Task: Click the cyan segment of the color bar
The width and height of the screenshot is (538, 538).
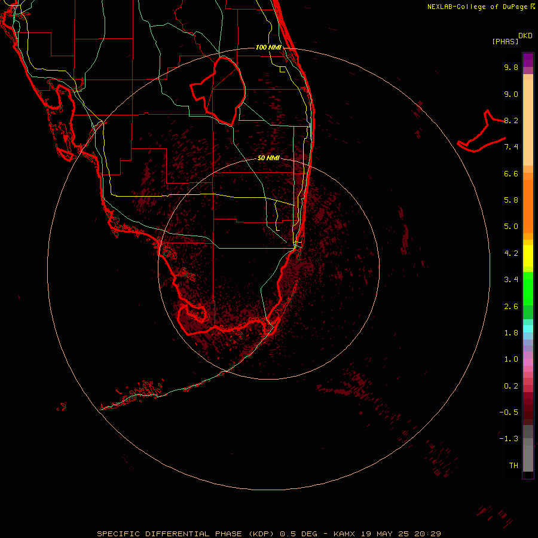Action: point(528,329)
